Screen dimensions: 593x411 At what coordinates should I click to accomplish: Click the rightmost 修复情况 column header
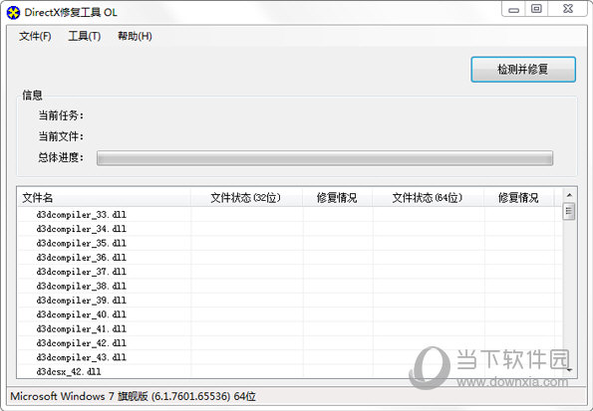pos(519,198)
